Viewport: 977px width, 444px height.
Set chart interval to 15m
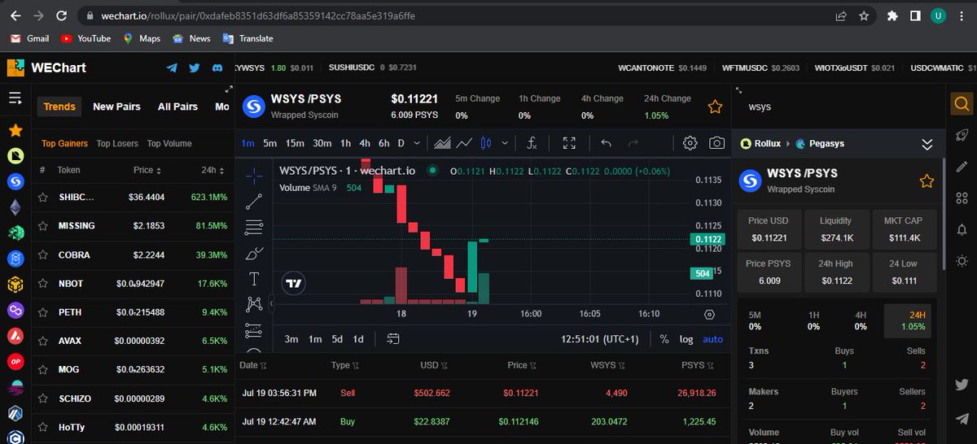295,143
